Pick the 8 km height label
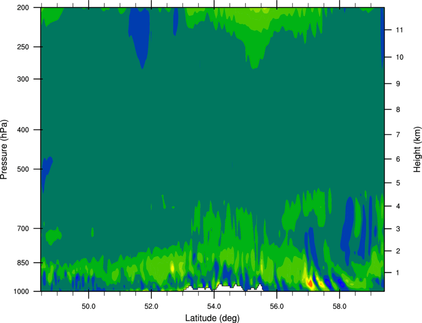Image resolution: width=422 pixels, height=323 pixels. (x=398, y=110)
